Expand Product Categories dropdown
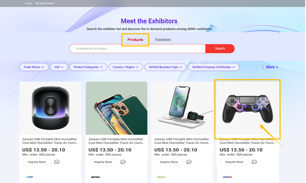306x183 pixels. [88, 67]
